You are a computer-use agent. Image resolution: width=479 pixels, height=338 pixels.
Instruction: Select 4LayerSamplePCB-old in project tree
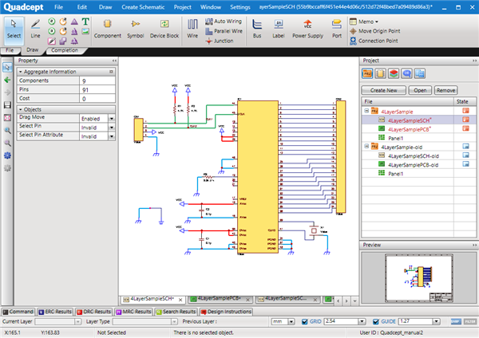(413, 165)
